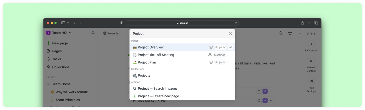
Task: Open the Safari sidebar dropdown chevron
Action: click(68, 23)
